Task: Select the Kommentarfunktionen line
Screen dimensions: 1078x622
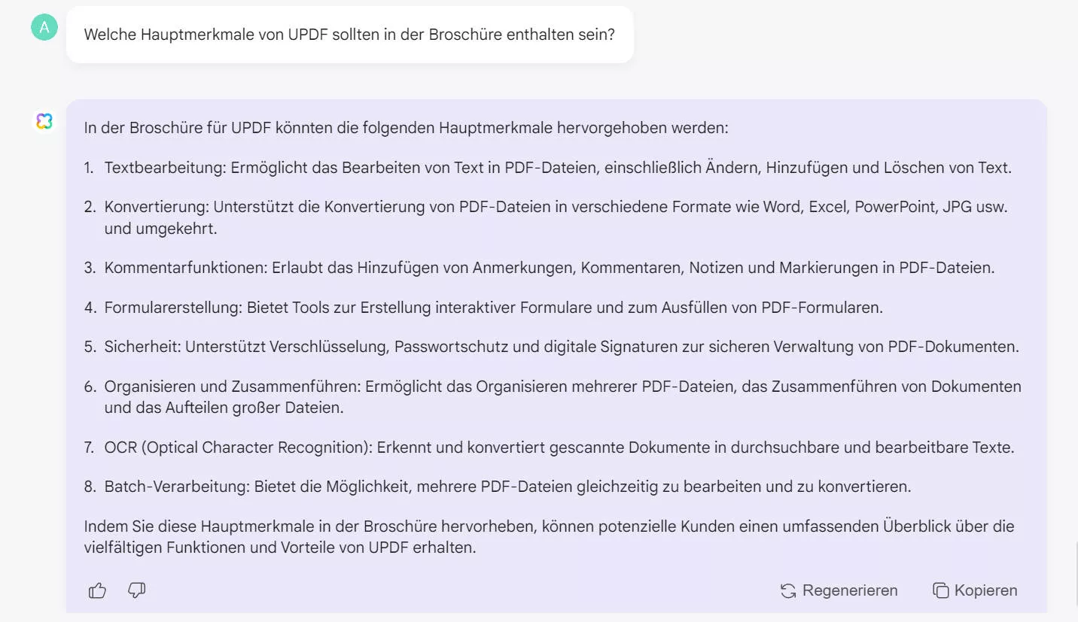Action: (x=550, y=267)
